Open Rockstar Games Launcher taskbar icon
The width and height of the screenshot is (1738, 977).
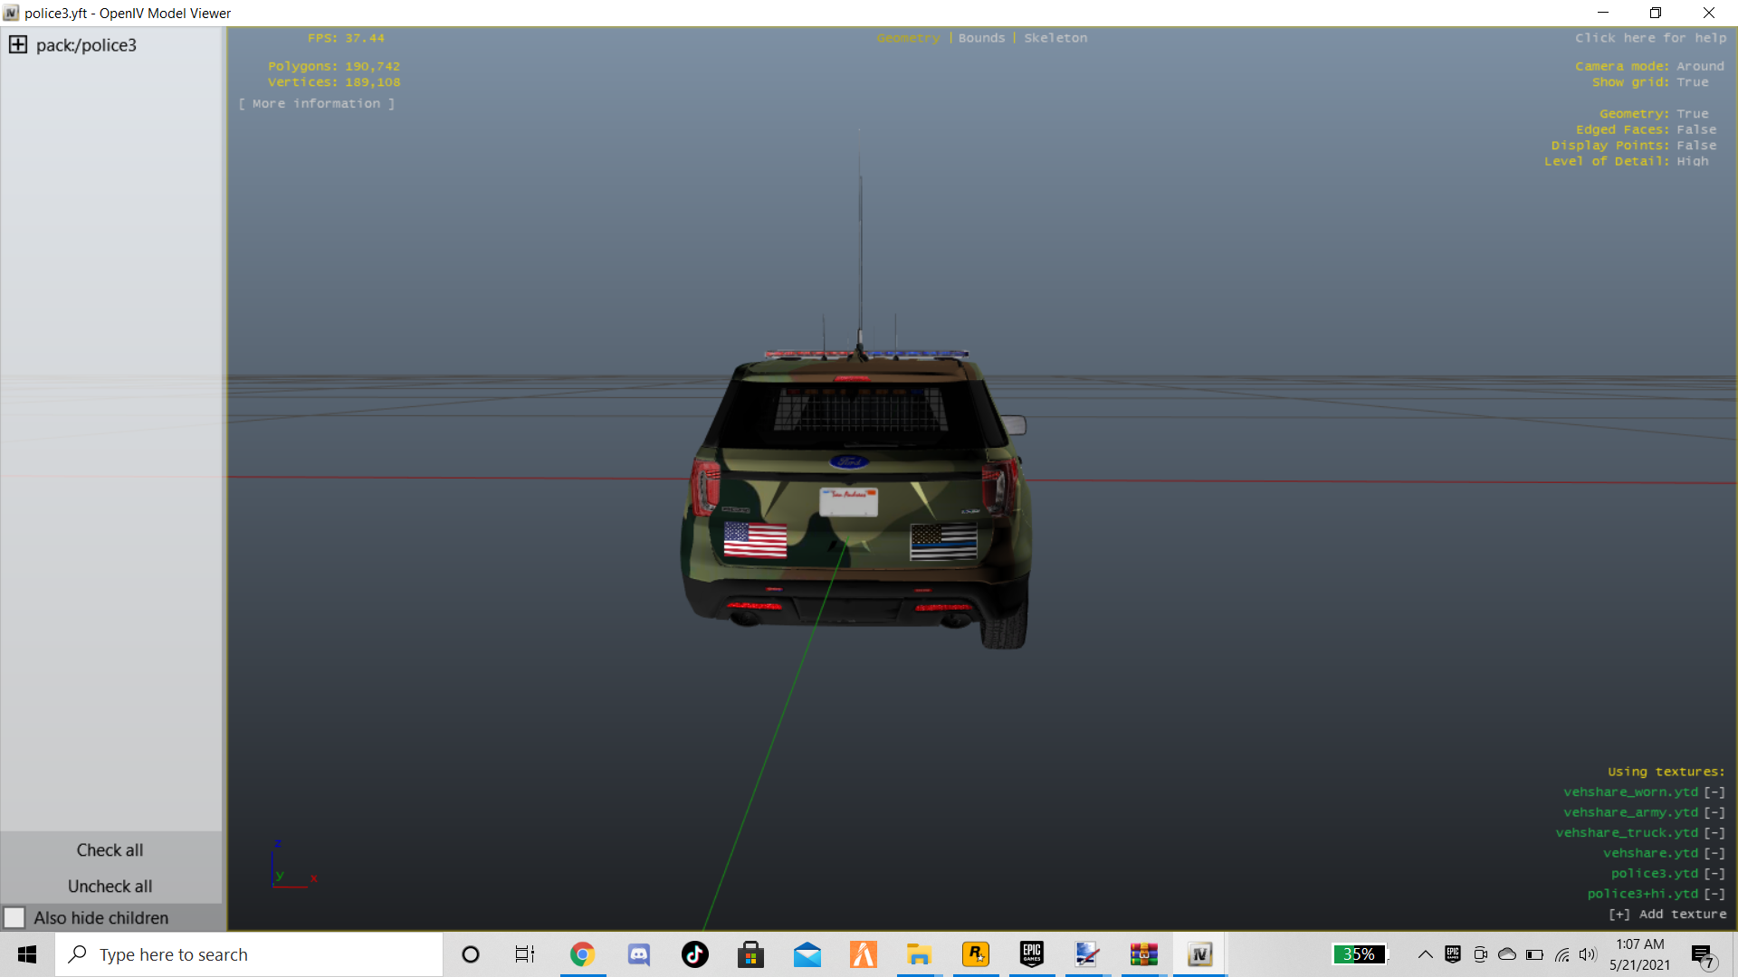point(975,954)
